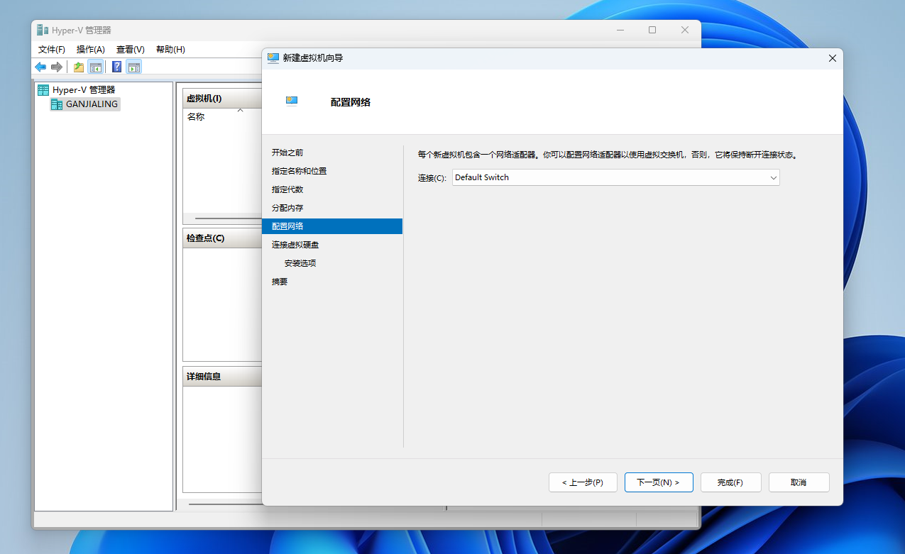Open the 文件(F) menu

[x=52, y=49]
